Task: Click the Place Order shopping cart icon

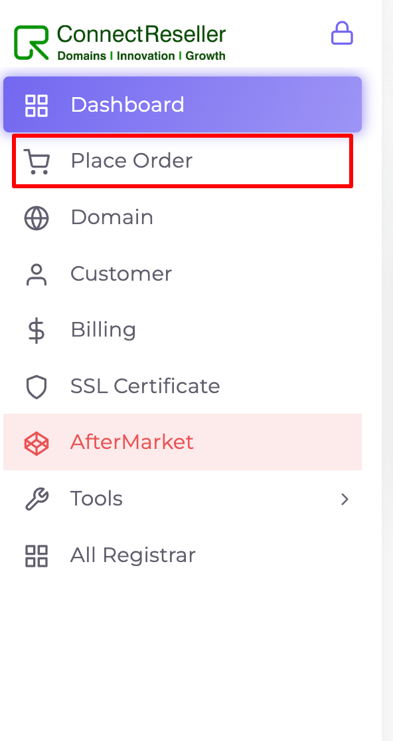Action: tap(37, 162)
